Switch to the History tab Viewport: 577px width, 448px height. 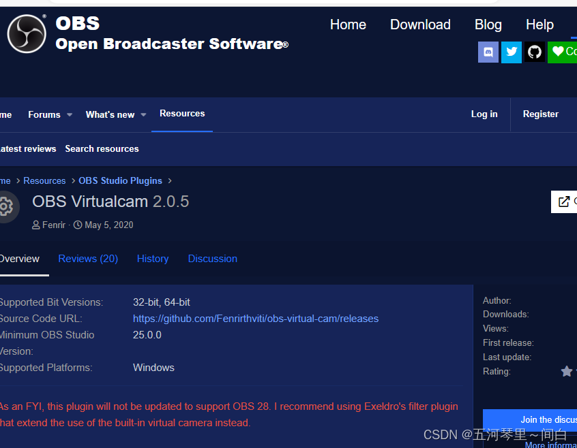coord(153,259)
